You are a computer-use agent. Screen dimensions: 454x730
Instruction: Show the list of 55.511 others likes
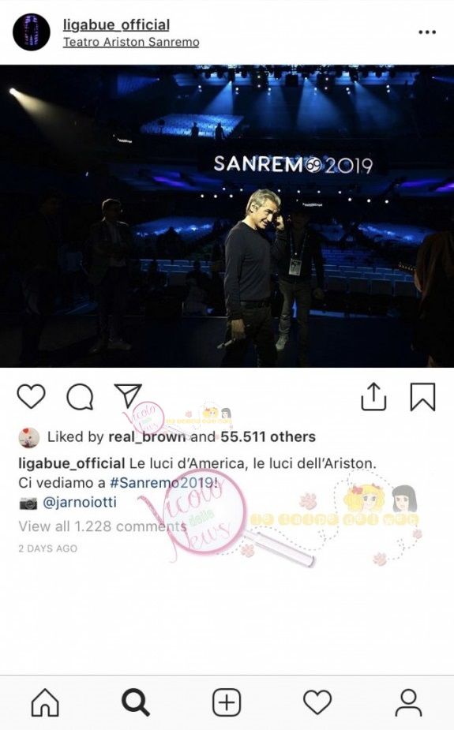tap(268, 436)
